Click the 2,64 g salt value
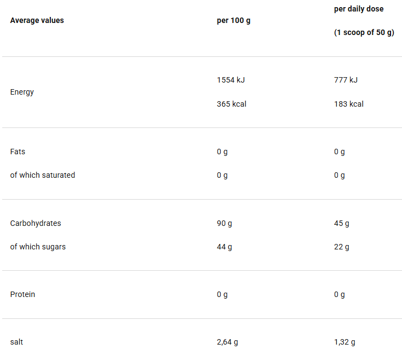This screenshot has width=402, height=361. click(227, 342)
